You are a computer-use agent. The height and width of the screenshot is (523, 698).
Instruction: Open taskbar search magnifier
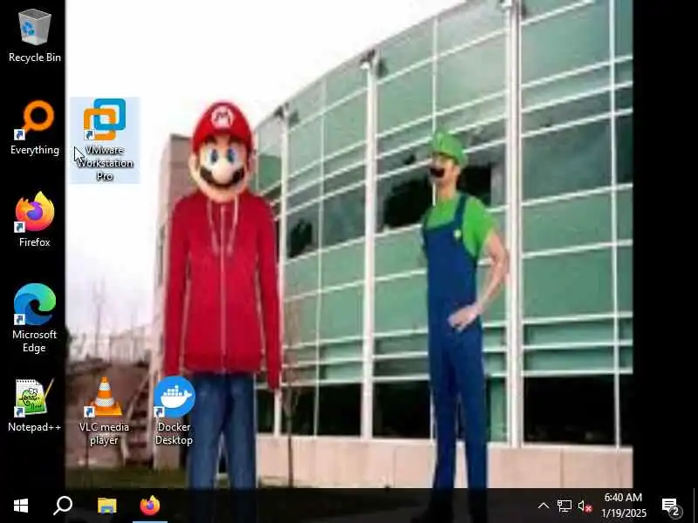pyautogui.click(x=63, y=506)
